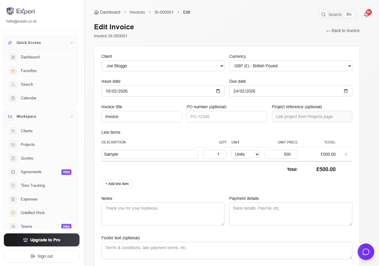Collapse the Workspace section
This screenshot has width=379, height=266.
tap(71, 117)
